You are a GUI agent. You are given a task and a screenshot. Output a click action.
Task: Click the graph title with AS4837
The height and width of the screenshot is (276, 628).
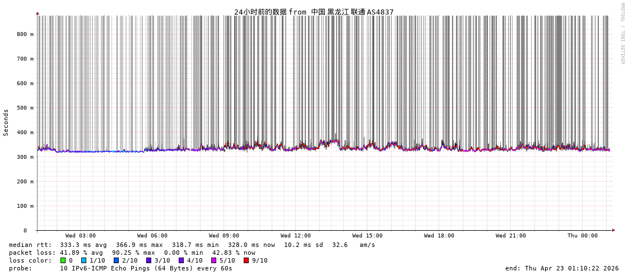click(314, 12)
